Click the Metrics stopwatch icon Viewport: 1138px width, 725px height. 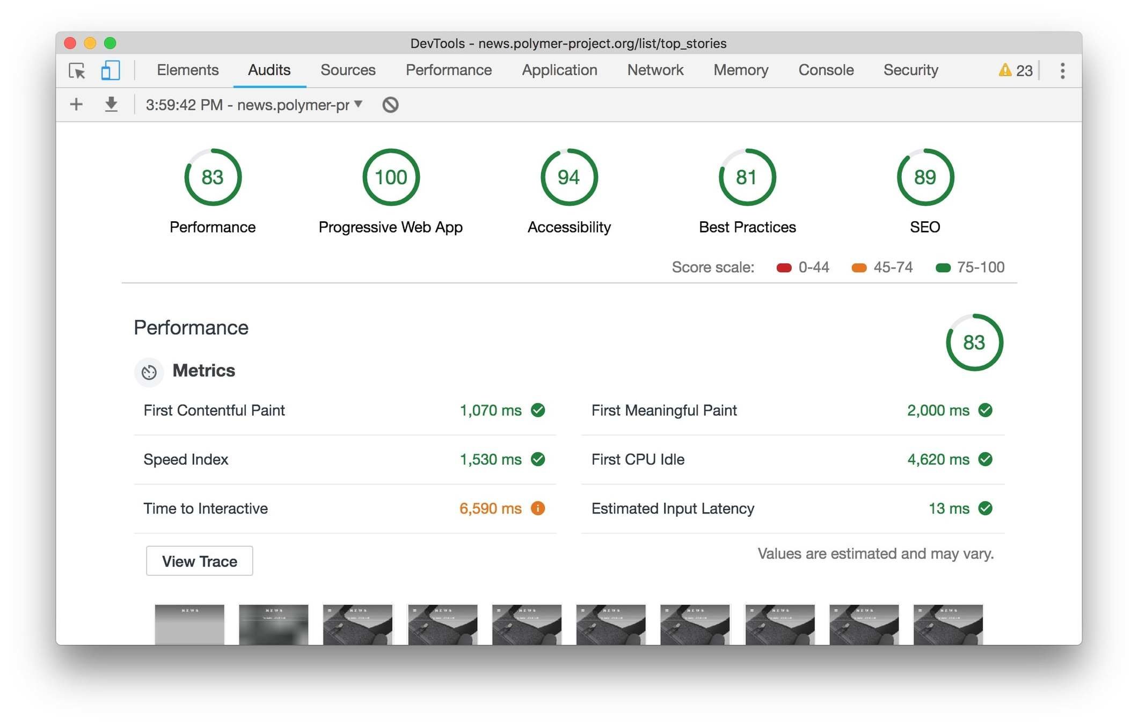coord(149,372)
